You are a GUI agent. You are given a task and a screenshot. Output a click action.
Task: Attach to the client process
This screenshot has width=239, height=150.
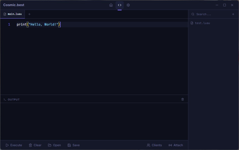(x=176, y=145)
